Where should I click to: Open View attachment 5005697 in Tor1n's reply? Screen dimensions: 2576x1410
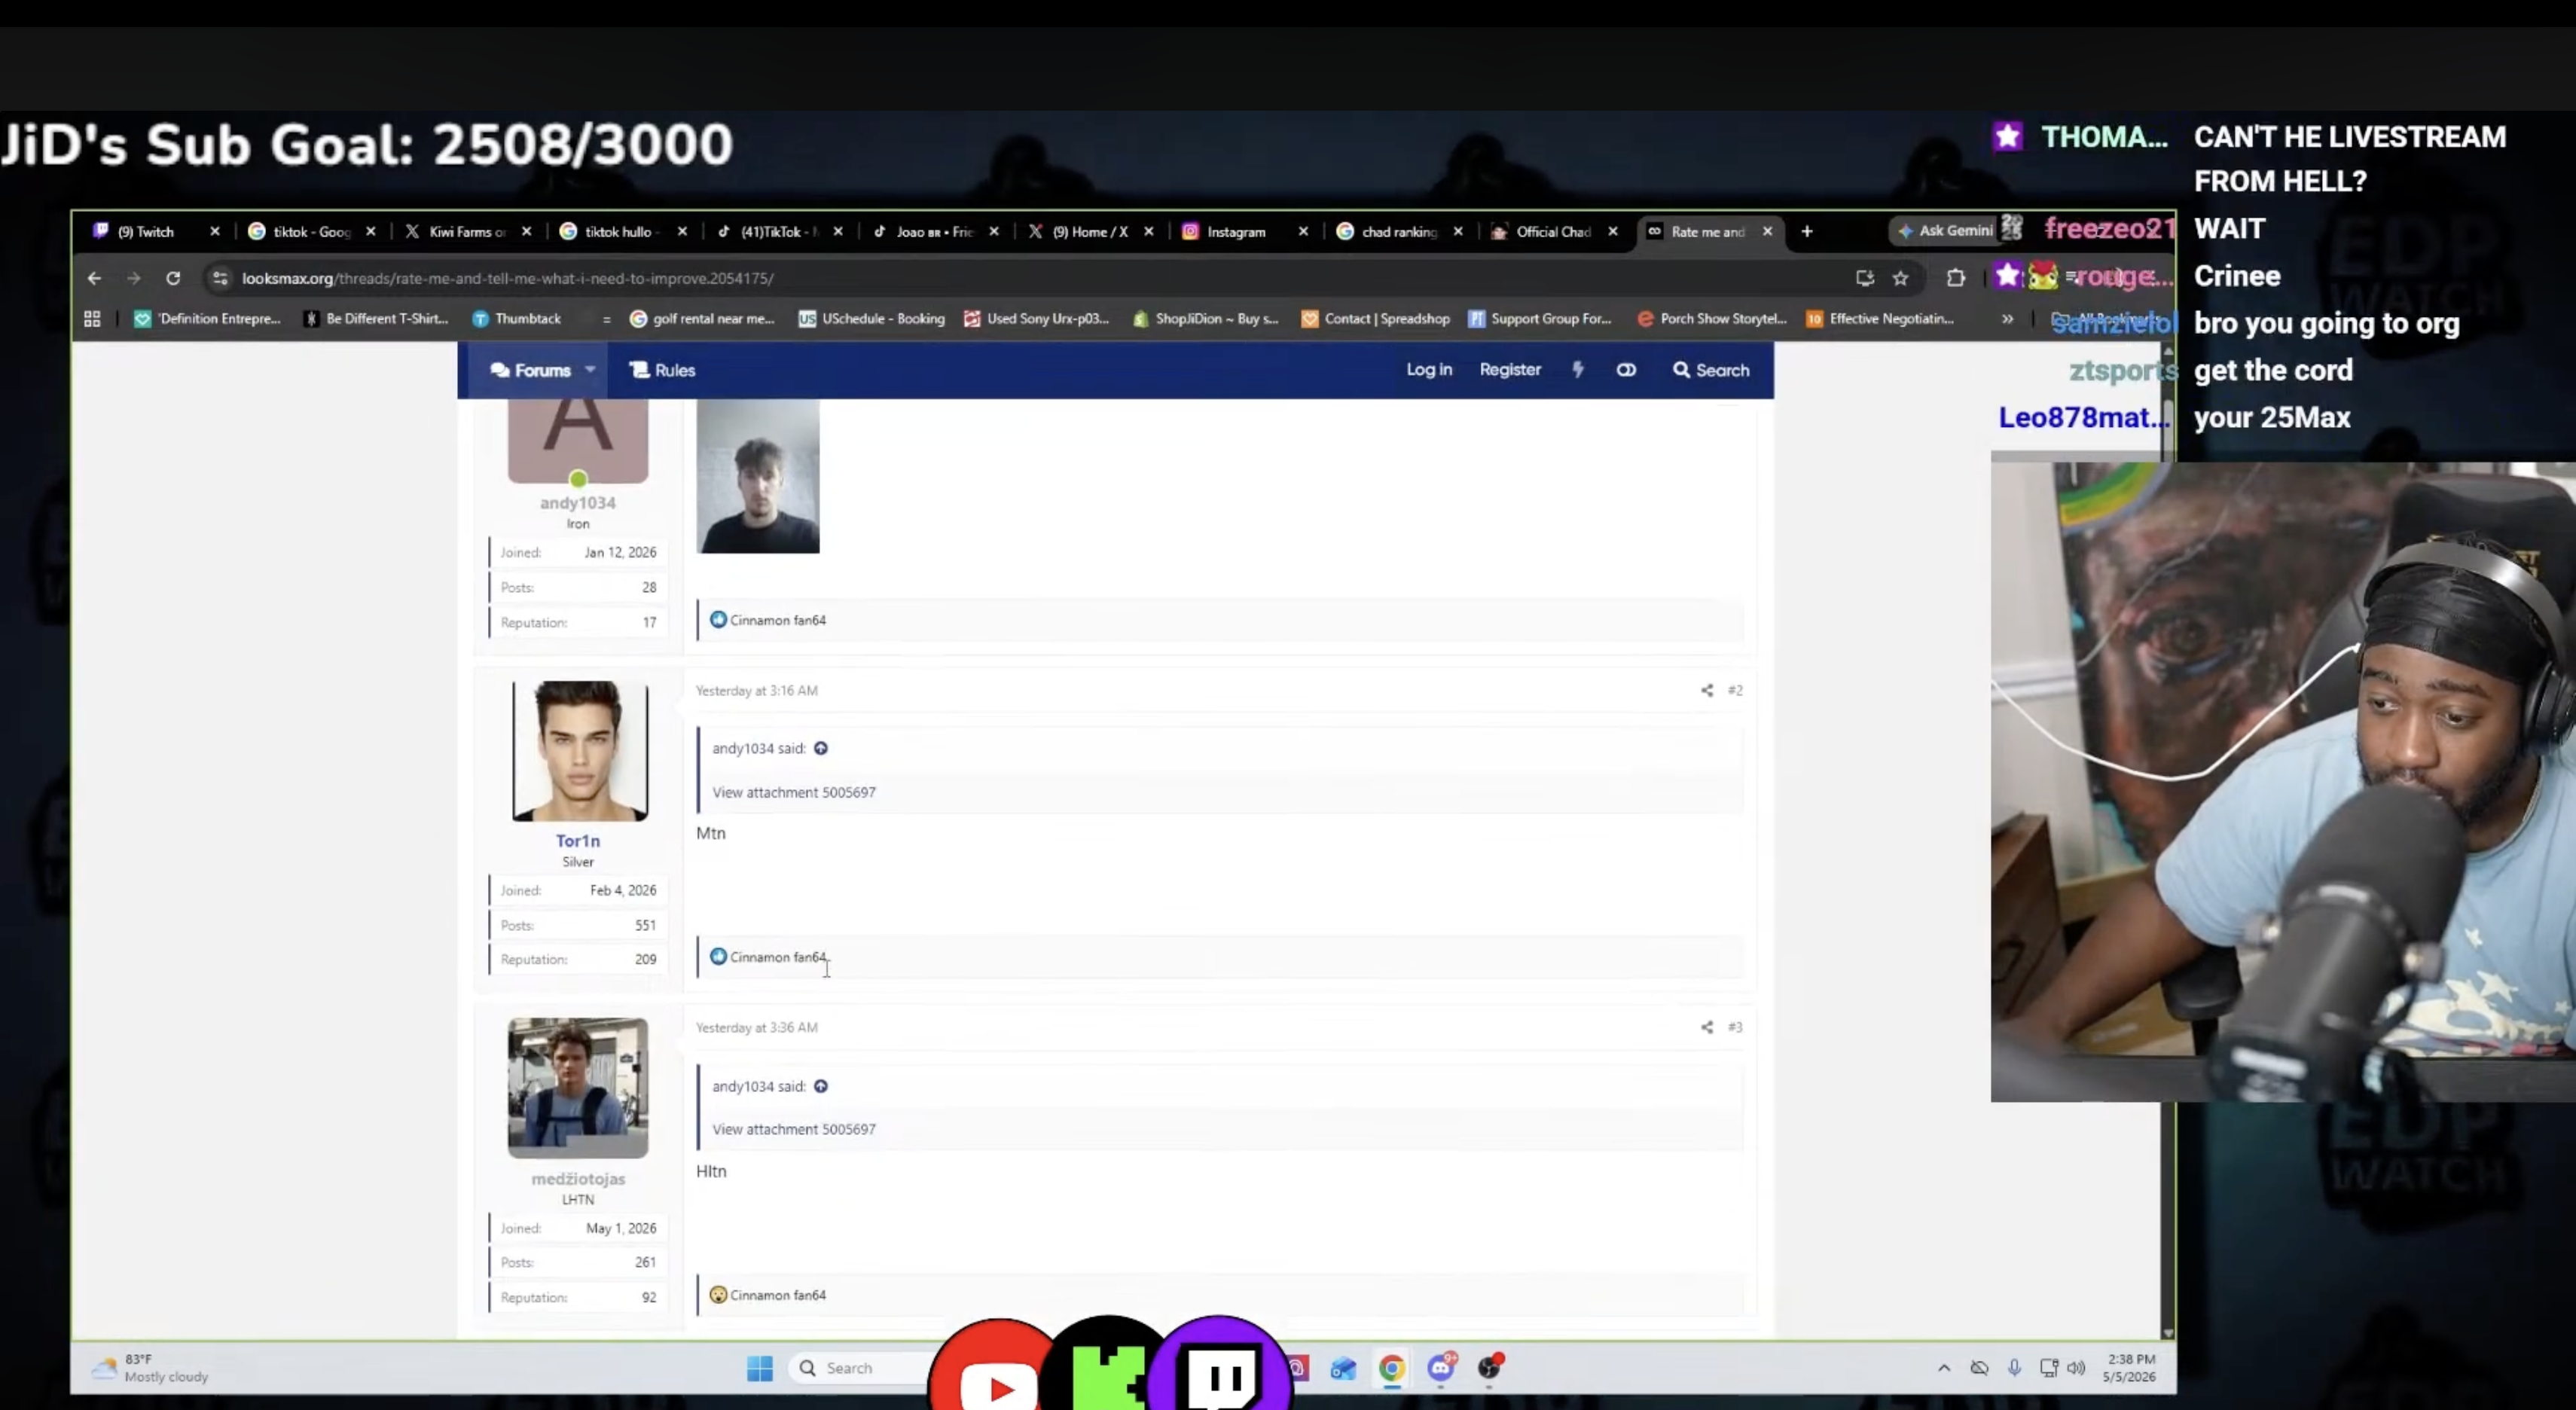pos(794,792)
